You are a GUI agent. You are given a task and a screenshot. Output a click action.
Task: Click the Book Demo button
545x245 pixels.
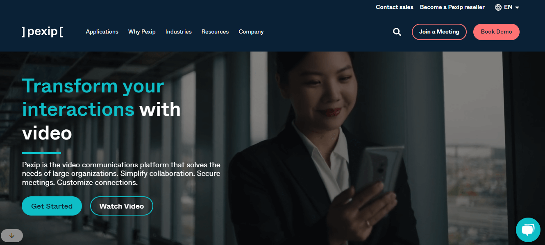496,32
